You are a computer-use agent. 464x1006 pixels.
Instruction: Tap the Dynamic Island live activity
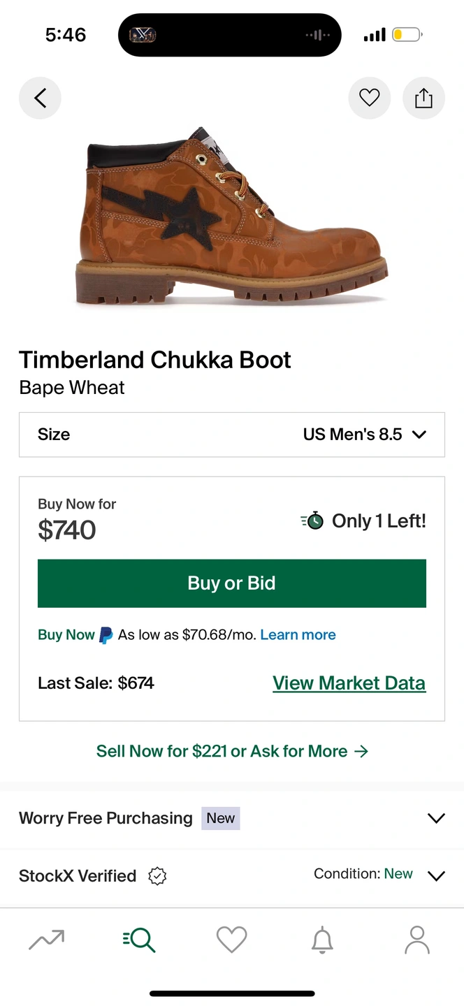(x=229, y=35)
